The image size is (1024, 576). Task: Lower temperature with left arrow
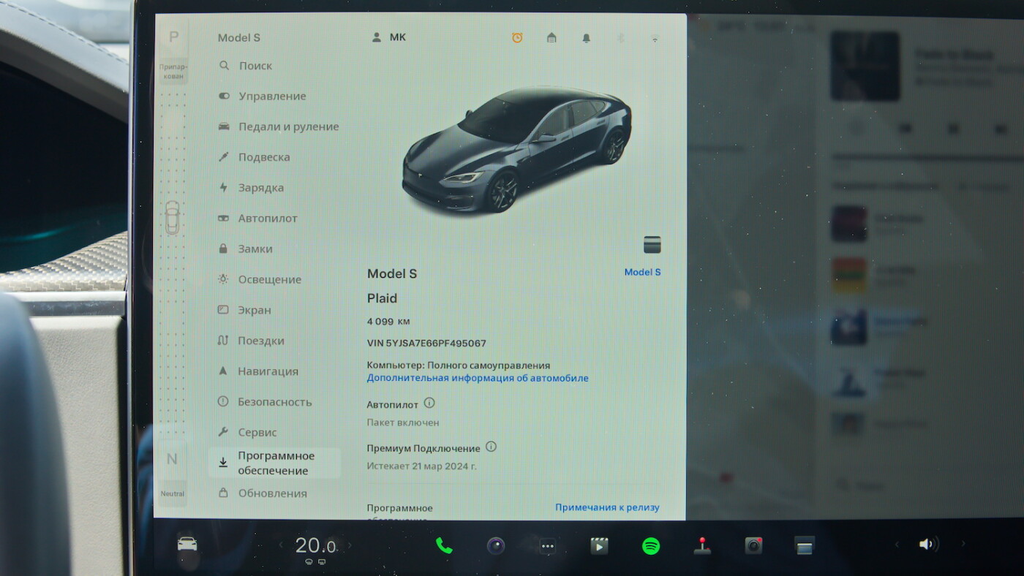pos(280,545)
